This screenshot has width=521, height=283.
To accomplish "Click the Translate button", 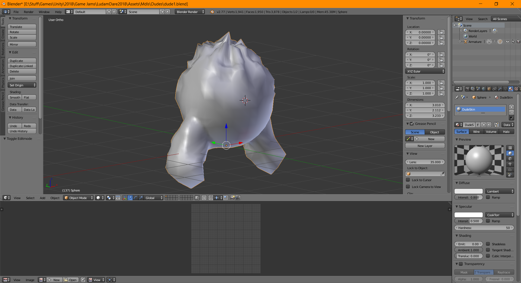I will tap(22, 27).
